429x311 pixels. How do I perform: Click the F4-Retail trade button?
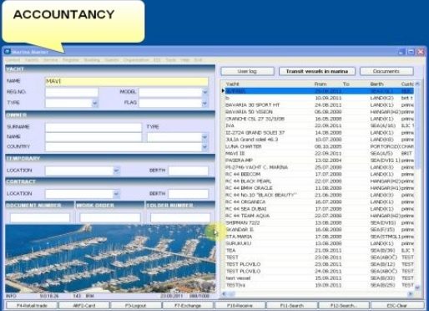32,305
